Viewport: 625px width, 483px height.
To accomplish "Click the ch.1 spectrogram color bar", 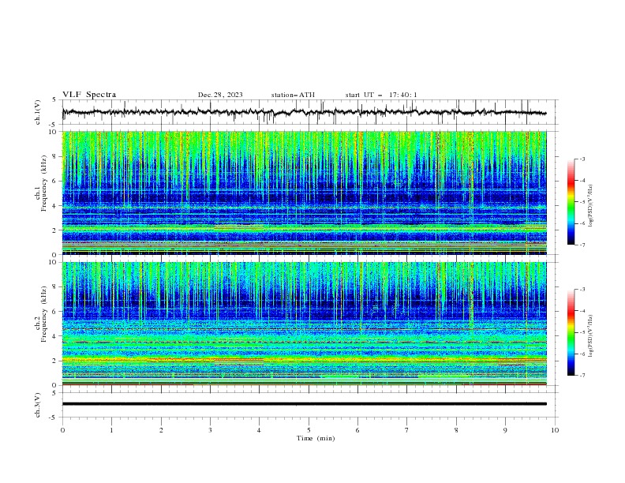I will 571,202.
